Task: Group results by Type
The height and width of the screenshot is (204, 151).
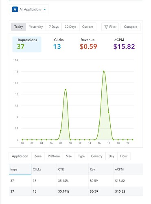Action: tap(81, 156)
